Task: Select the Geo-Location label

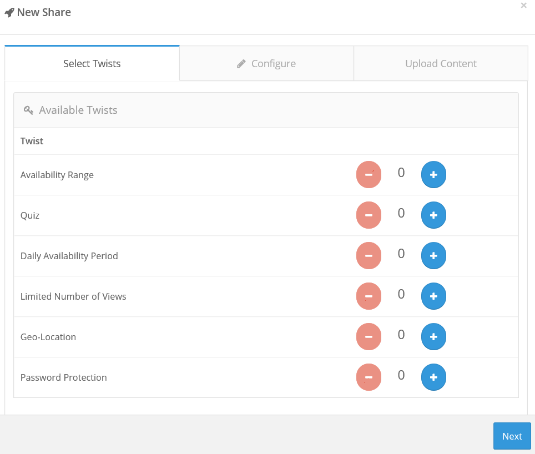Action: [x=48, y=337]
